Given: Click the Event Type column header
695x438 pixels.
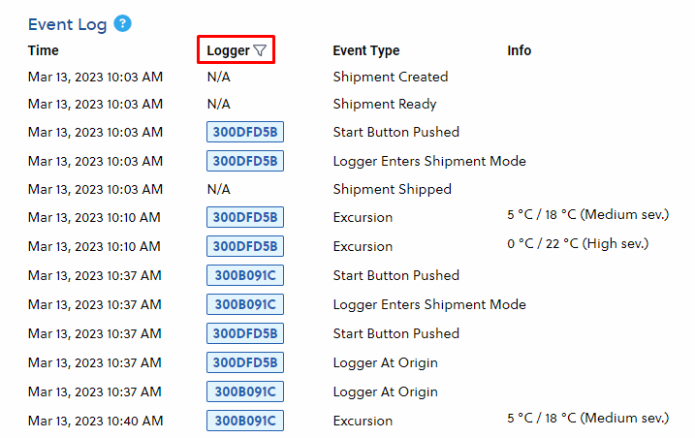Looking at the screenshot, I should click(366, 50).
